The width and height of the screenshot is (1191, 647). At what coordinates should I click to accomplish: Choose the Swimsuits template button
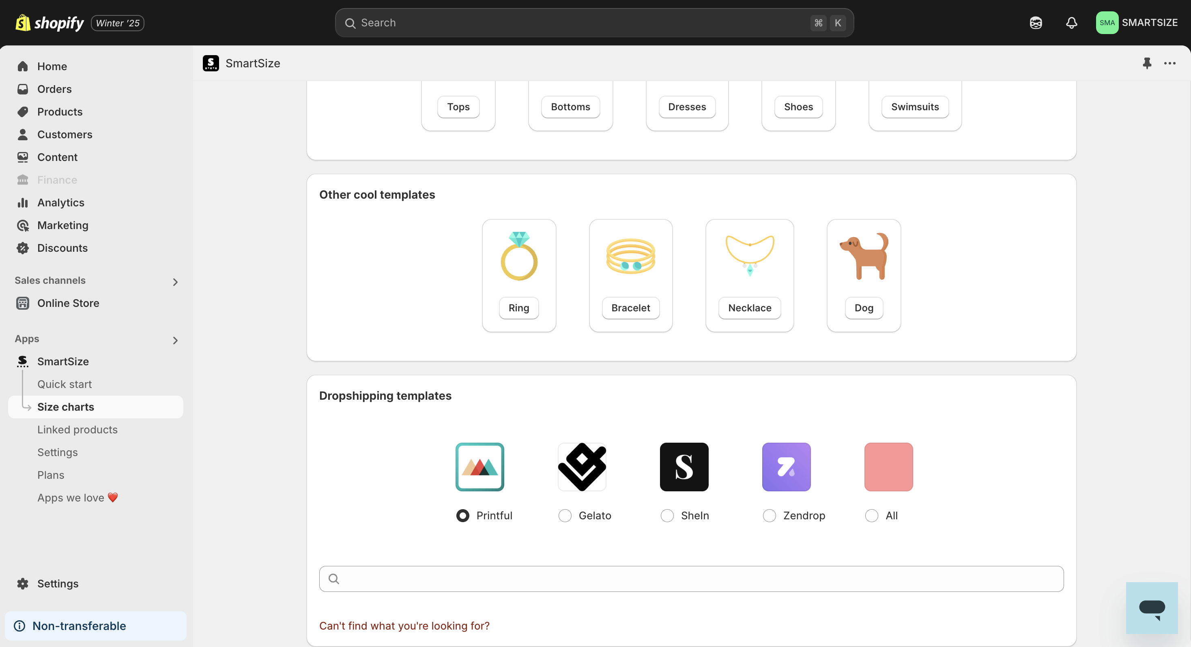coord(914,107)
